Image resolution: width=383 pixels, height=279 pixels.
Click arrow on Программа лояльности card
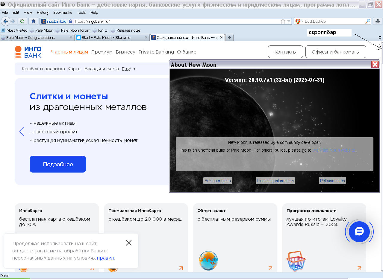[359, 268]
